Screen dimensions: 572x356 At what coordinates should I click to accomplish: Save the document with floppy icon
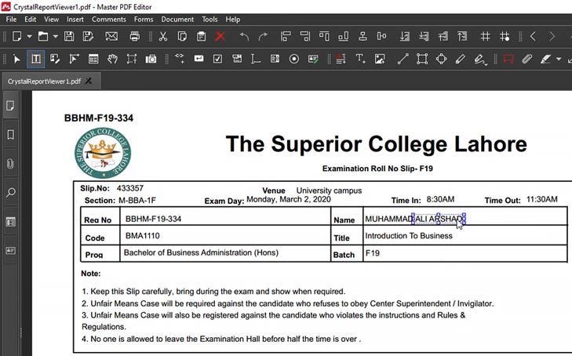point(69,36)
